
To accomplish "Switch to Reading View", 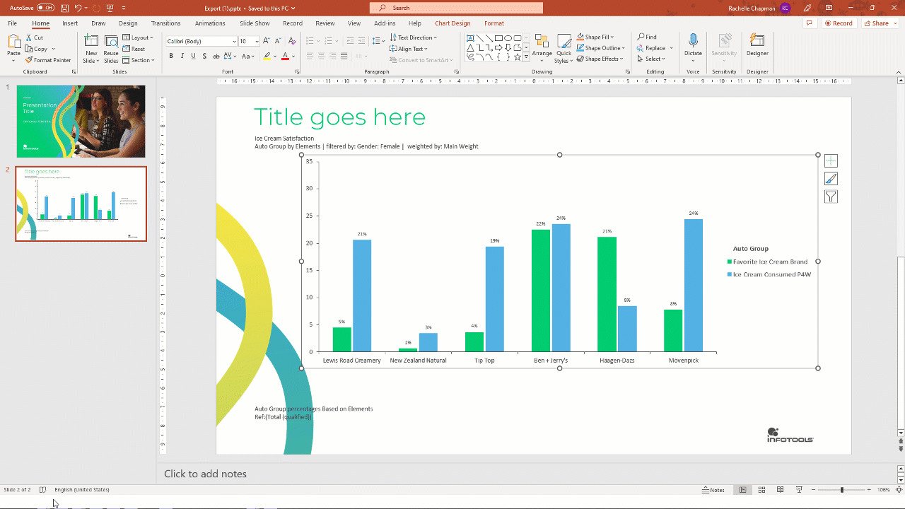I will tap(780, 490).
